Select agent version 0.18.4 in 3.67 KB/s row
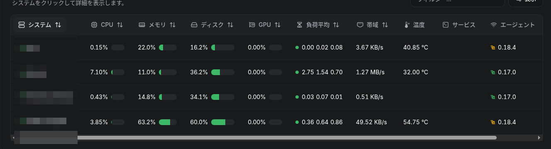 click(507, 47)
